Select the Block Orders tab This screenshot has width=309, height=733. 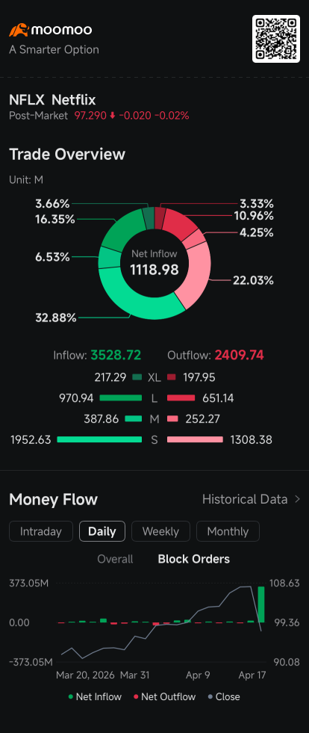[194, 559]
